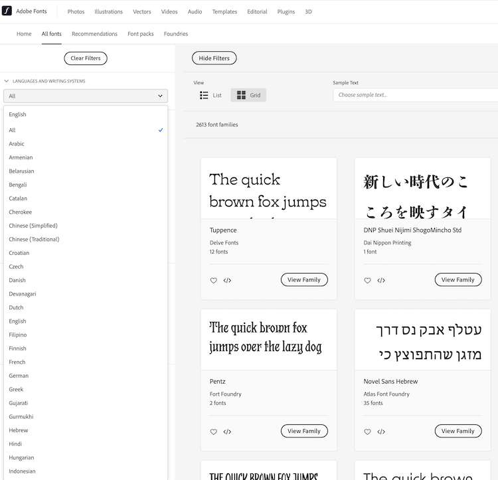Screen dimensions: 498x480
Task: Pick Devanagari in the language list
Action: click(x=86, y=294)
